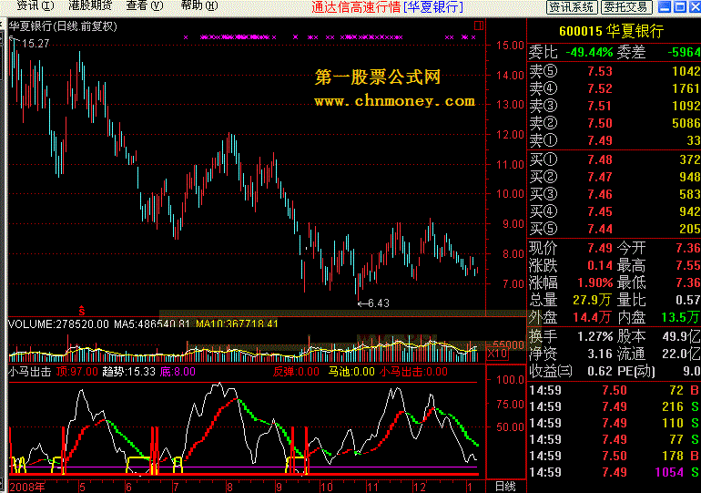The width and height of the screenshot is (701, 493).
Task: Select the 卖⑤ 7.53 order row
Action: pos(615,71)
